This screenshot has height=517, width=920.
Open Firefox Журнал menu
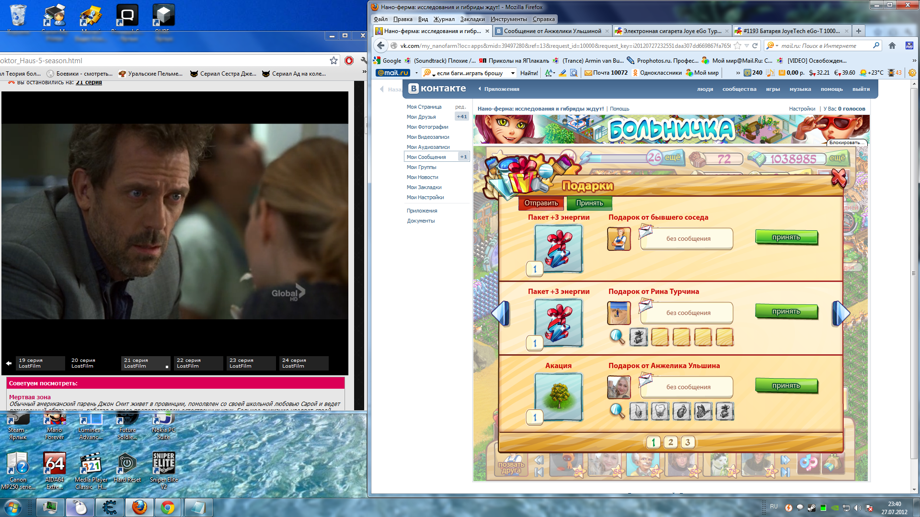444,19
